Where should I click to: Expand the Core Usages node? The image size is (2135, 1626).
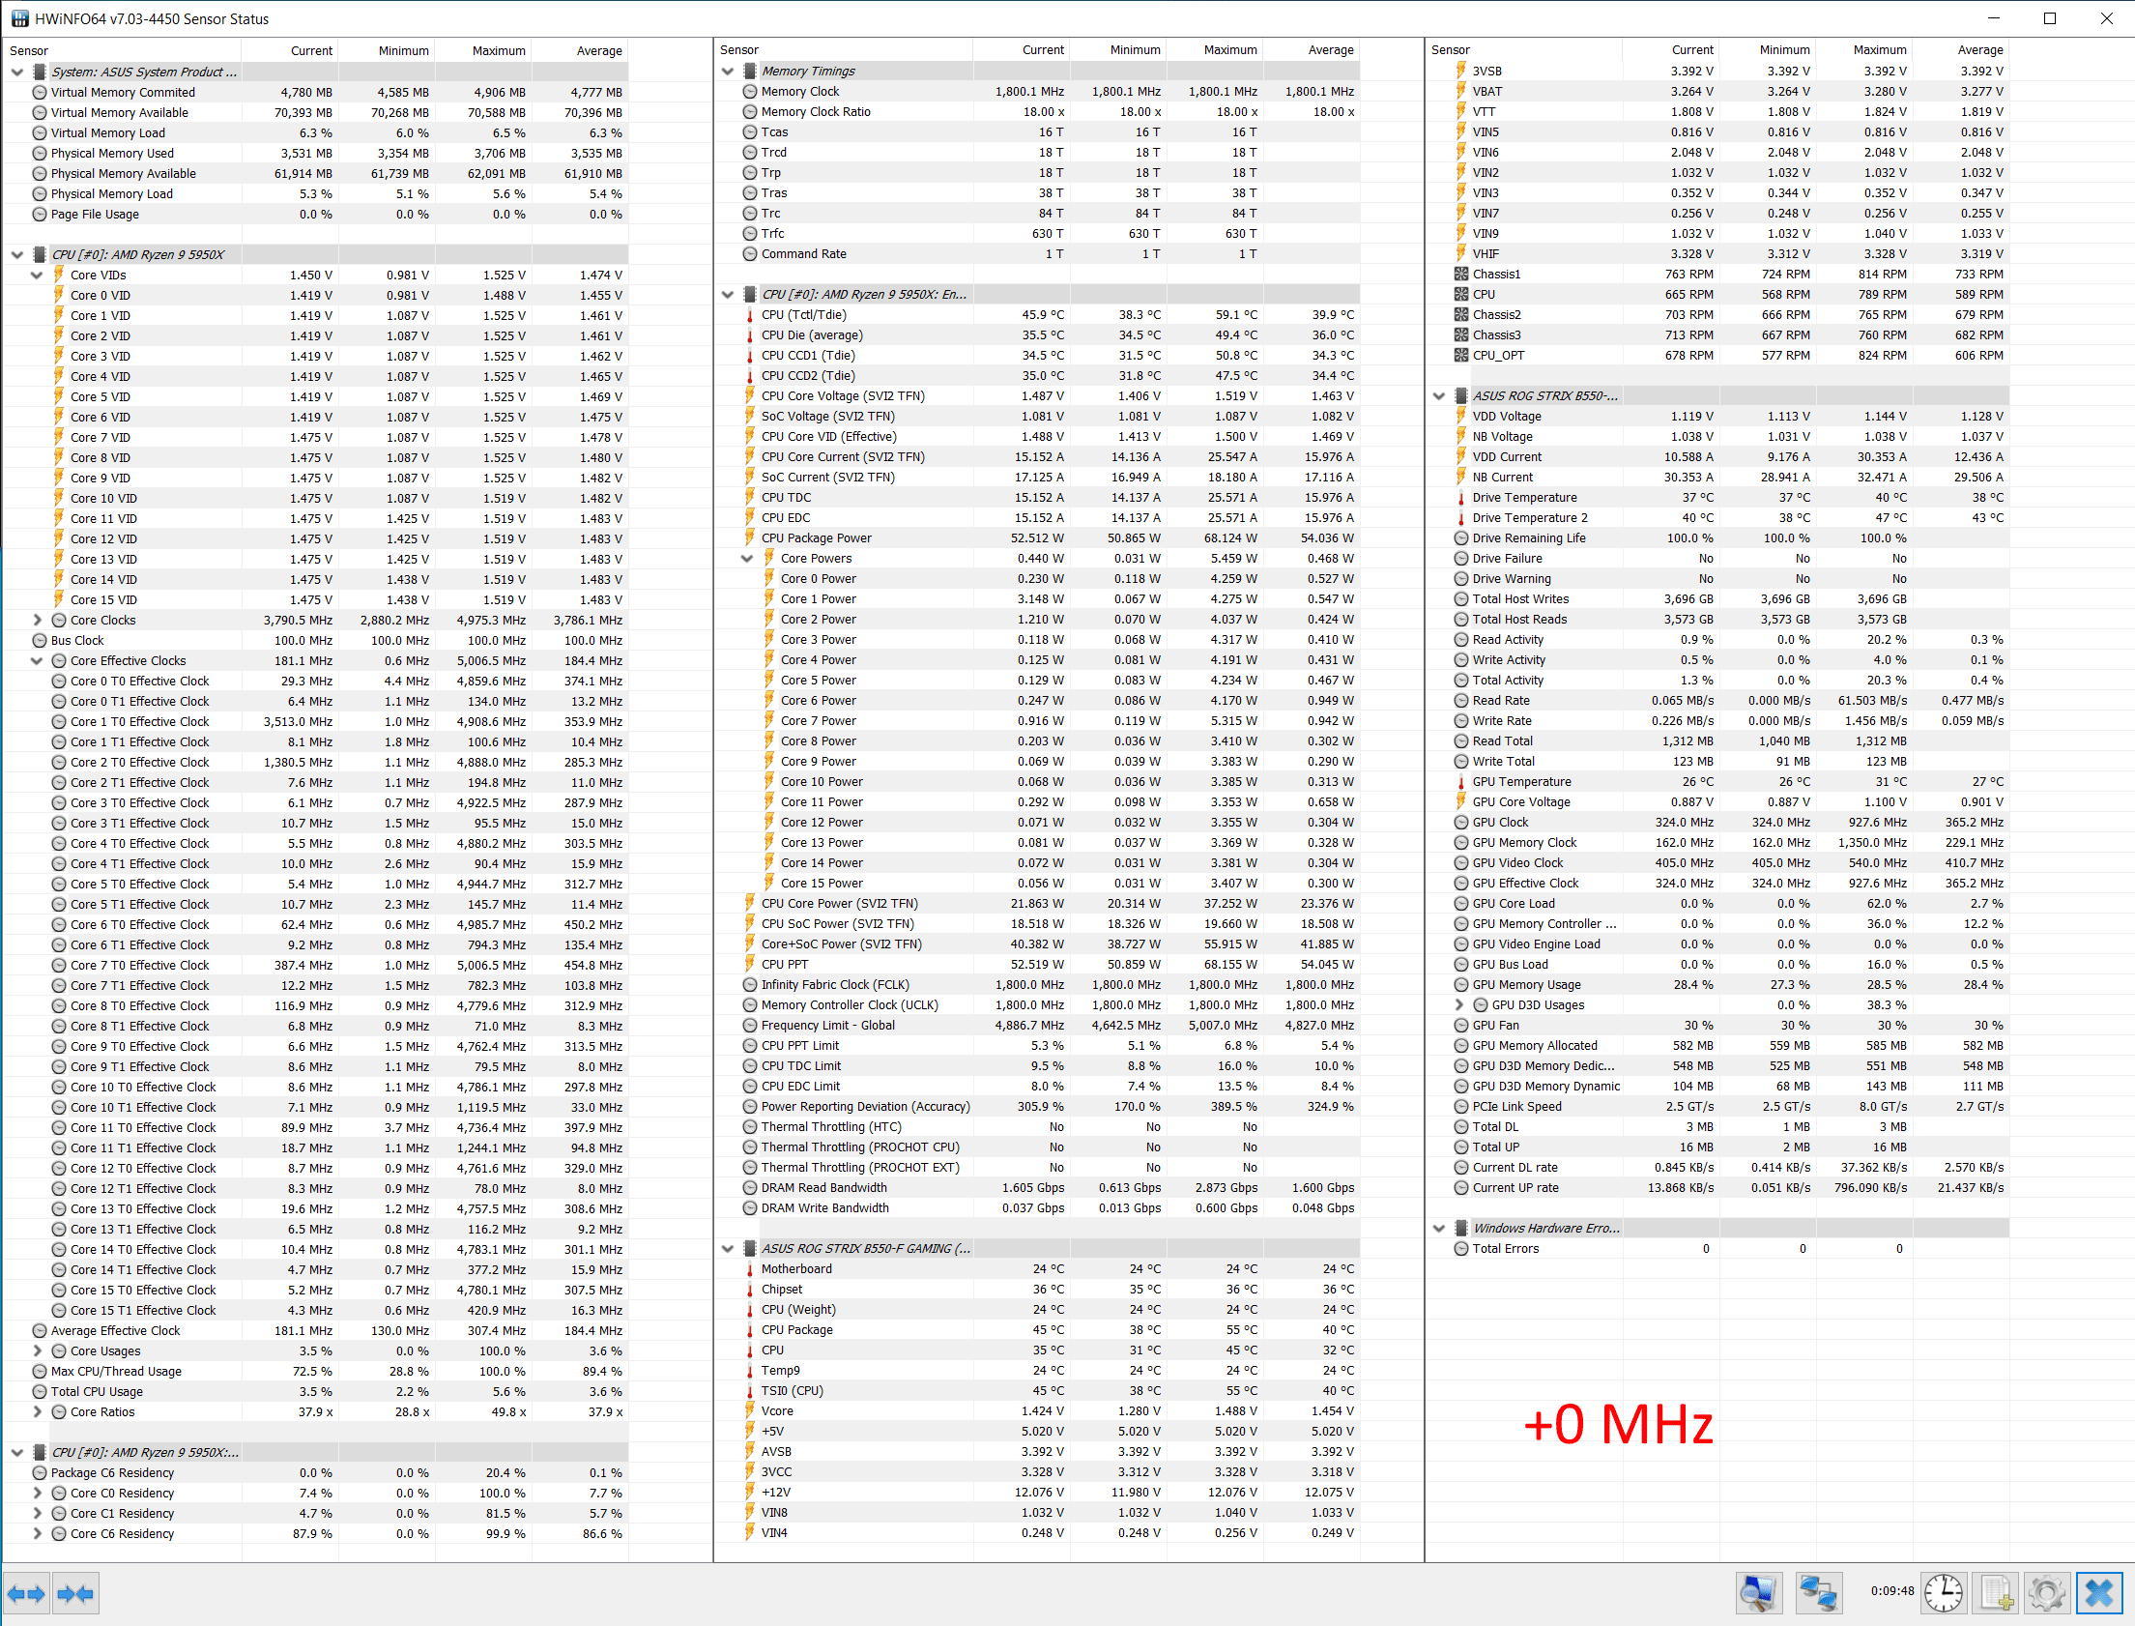pos(37,1351)
